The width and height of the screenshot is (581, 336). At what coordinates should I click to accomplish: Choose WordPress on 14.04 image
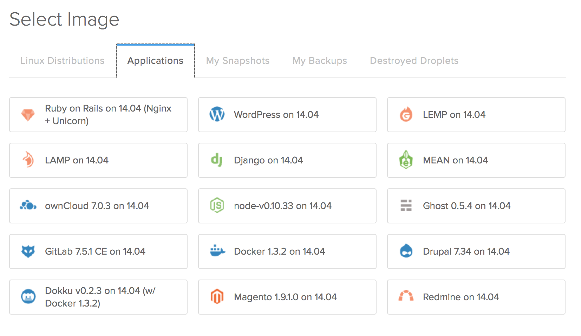coord(287,115)
